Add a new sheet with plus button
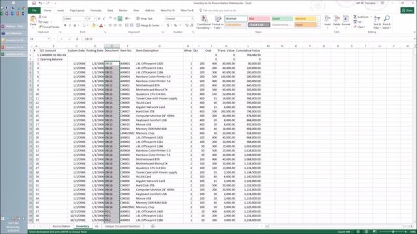This screenshot has width=417, height=234. click(x=152, y=226)
